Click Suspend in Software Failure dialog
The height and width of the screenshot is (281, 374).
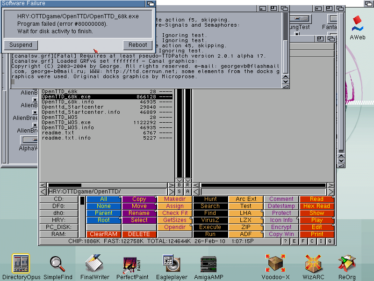[21, 45]
